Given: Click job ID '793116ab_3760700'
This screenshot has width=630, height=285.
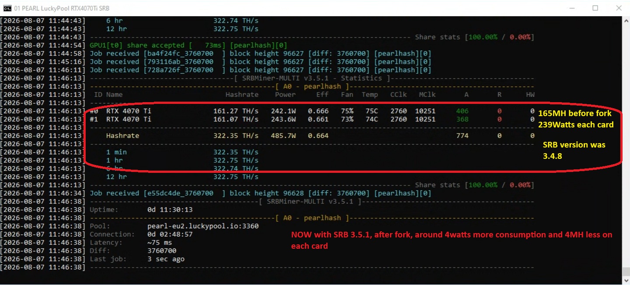Looking at the screenshot, I should click(x=180, y=62).
